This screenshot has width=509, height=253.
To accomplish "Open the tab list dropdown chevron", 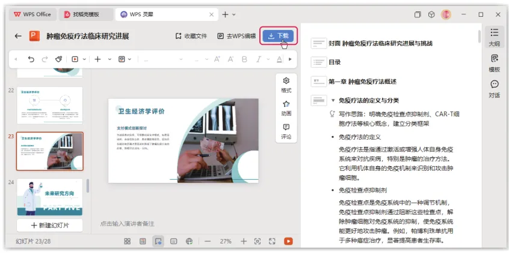I will [233, 14].
